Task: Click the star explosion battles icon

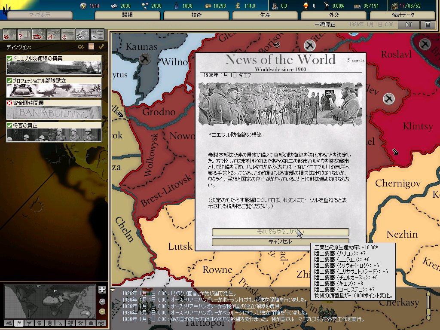Action: (82, 35)
